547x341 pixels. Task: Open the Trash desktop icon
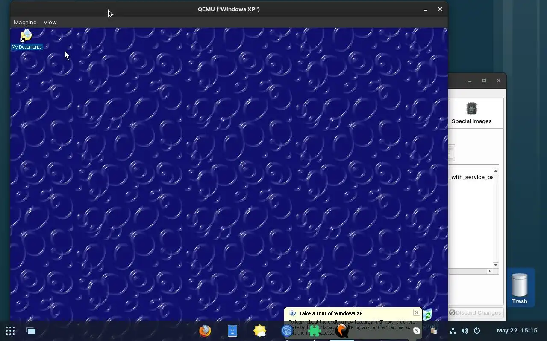[x=520, y=289]
